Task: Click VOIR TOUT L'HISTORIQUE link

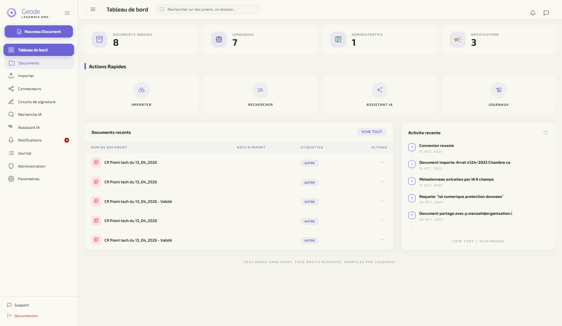Action: point(478,241)
